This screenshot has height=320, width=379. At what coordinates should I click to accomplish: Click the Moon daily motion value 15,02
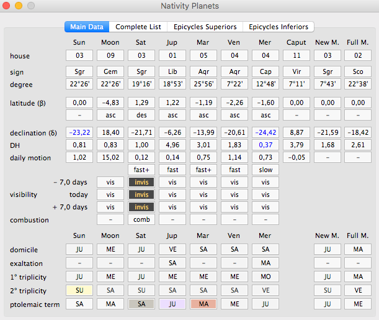pyautogui.click(x=110, y=157)
